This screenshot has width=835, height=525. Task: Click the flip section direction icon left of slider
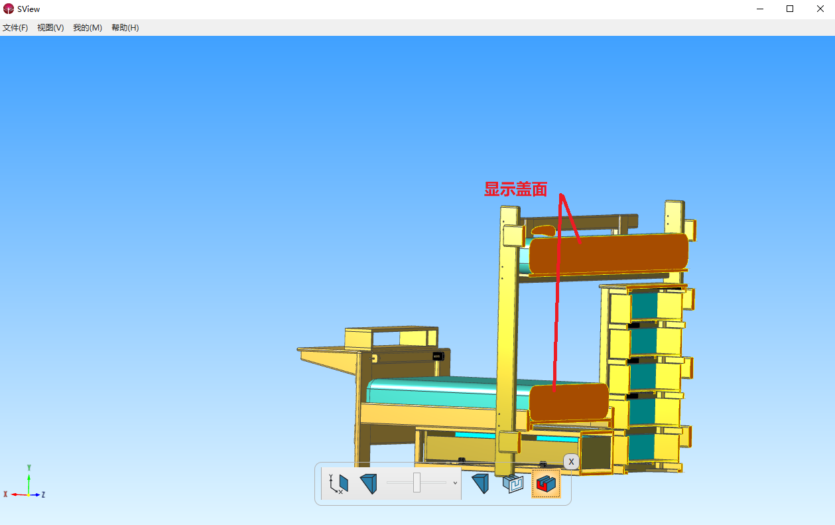tap(369, 483)
